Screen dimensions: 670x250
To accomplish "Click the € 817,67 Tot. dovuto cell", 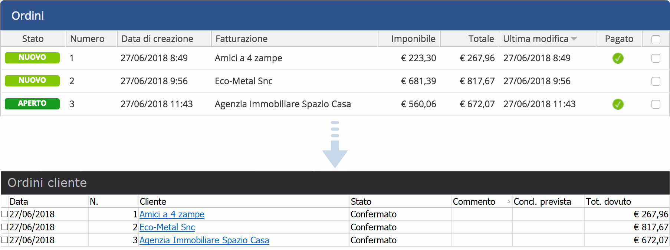I will (651, 227).
